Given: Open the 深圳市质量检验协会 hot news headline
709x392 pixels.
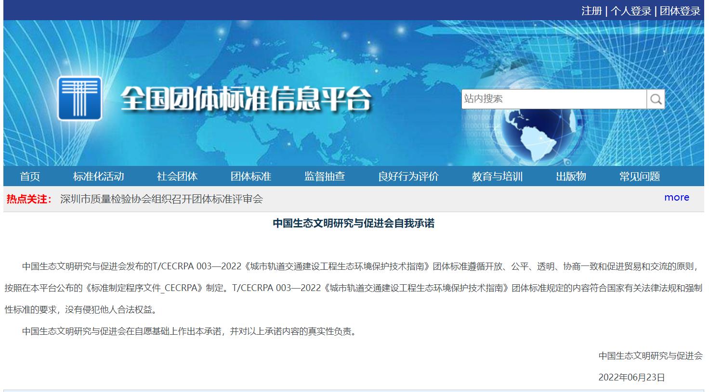Looking at the screenshot, I should (x=161, y=199).
